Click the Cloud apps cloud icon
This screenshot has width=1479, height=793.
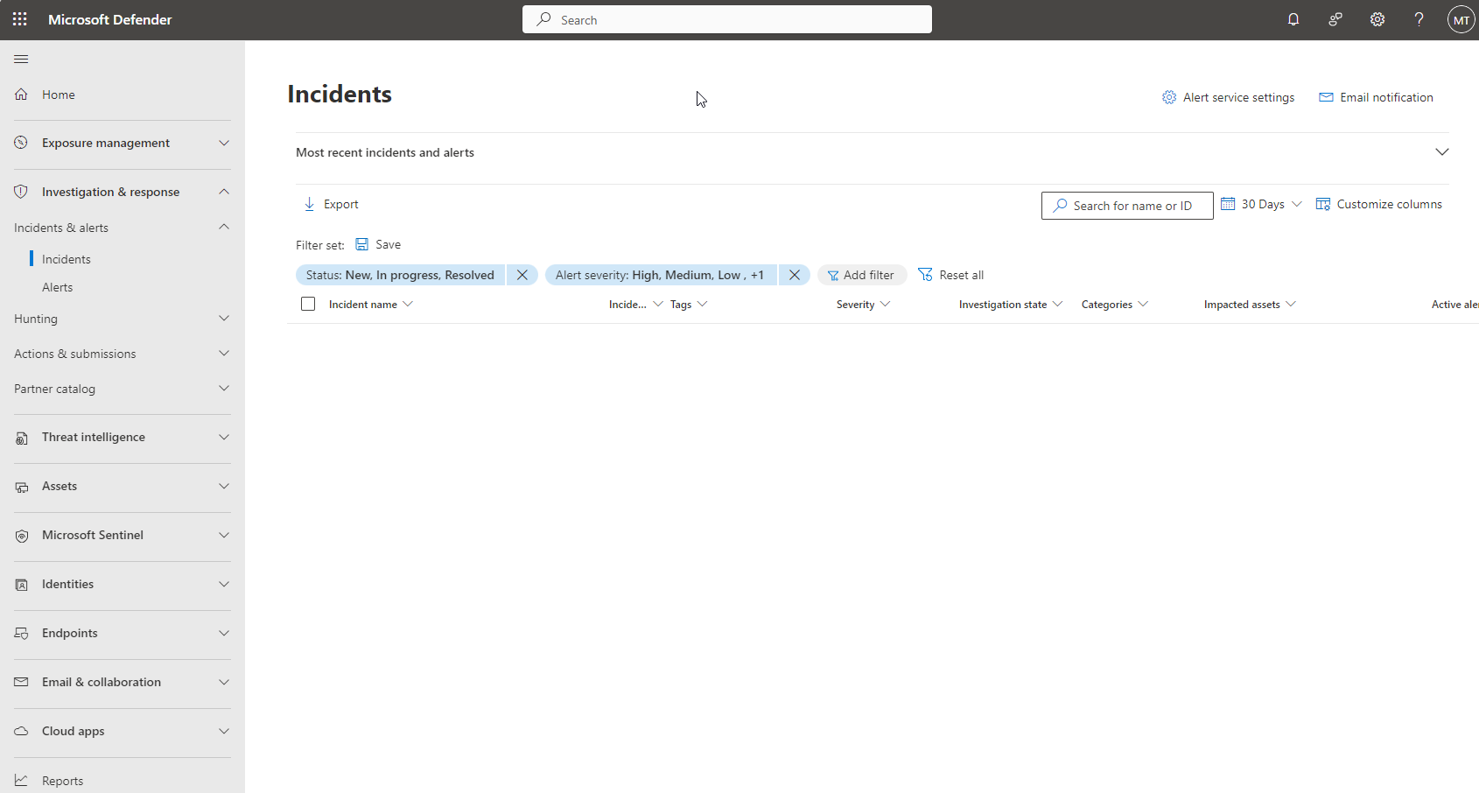point(21,731)
